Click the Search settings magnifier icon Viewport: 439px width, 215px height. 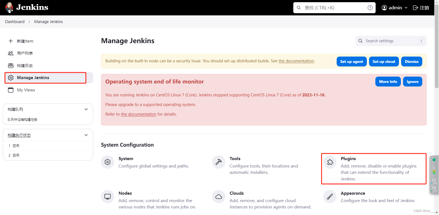click(x=361, y=41)
